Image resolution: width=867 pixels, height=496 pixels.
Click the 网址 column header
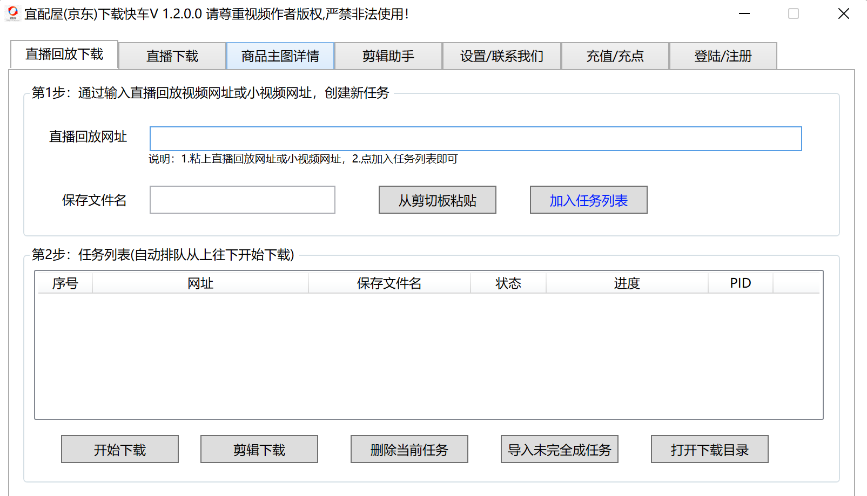[x=200, y=283]
